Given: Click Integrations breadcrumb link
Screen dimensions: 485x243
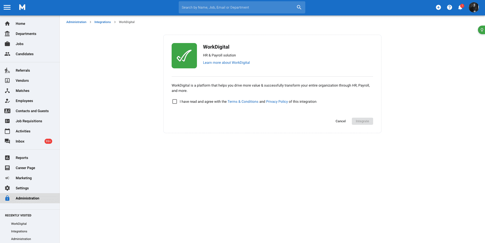Looking at the screenshot, I should pyautogui.click(x=103, y=22).
